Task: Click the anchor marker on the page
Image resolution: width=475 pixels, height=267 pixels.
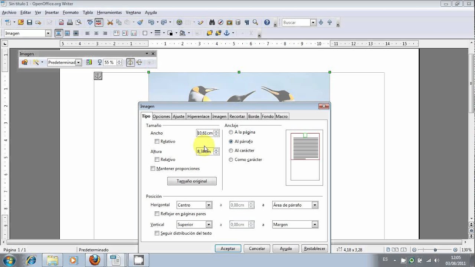Action: pyautogui.click(x=98, y=76)
